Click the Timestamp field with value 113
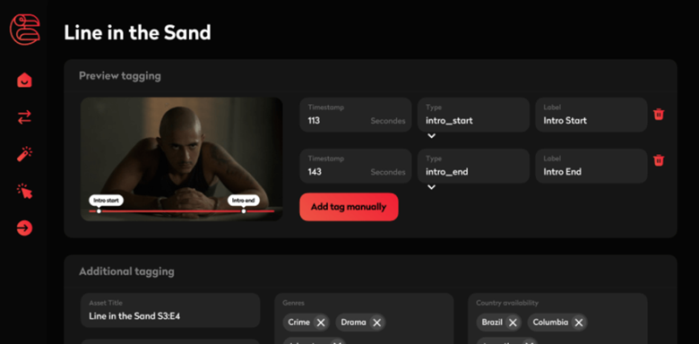 pos(355,115)
